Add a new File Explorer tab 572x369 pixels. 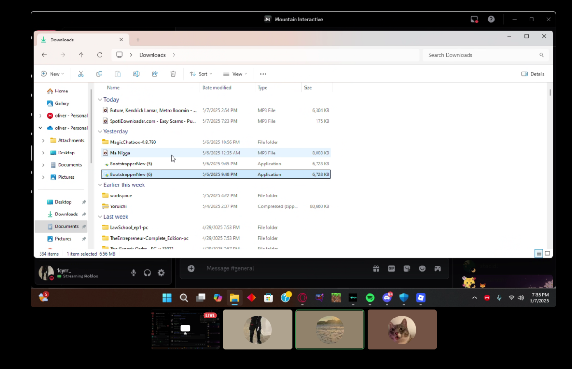pyautogui.click(x=138, y=40)
